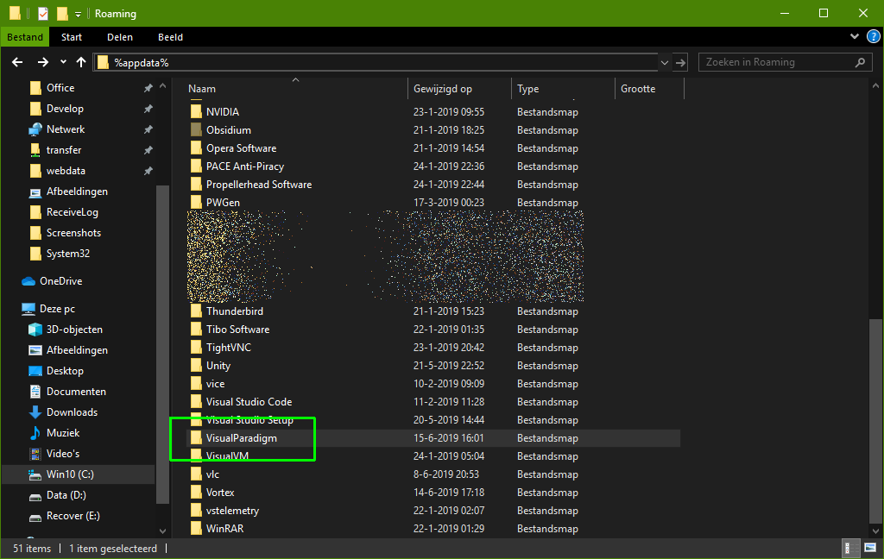Screen dimensions: 884x559
Task: Select ReceiveLog folder in sidebar
Action: (x=73, y=212)
